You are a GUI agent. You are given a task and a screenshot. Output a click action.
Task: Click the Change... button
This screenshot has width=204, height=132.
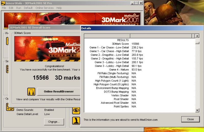point(54,122)
